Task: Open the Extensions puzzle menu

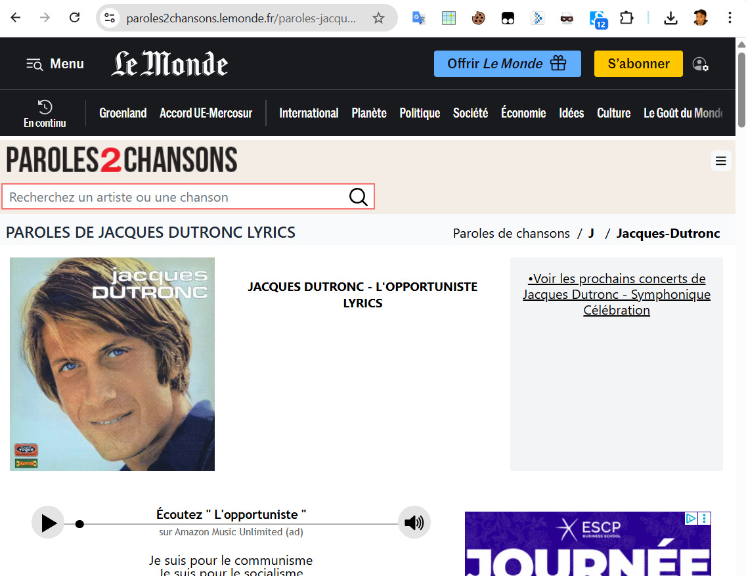Action: (626, 18)
